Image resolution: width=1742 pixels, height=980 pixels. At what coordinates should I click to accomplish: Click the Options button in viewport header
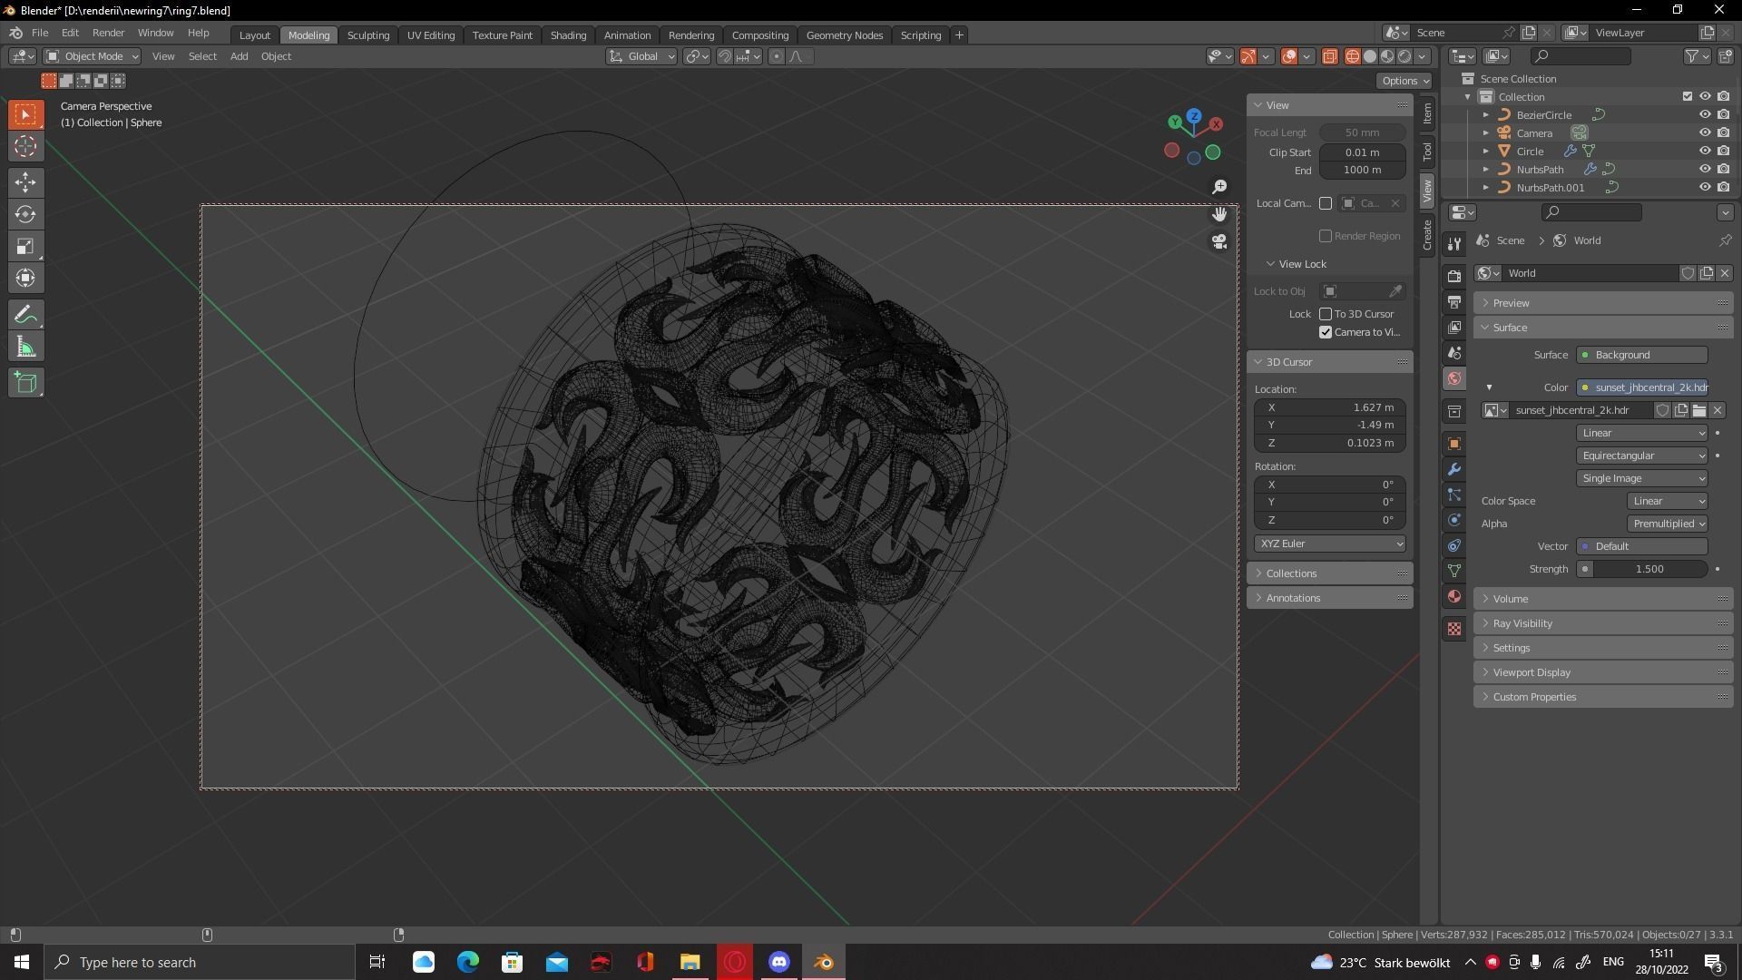(x=1404, y=81)
